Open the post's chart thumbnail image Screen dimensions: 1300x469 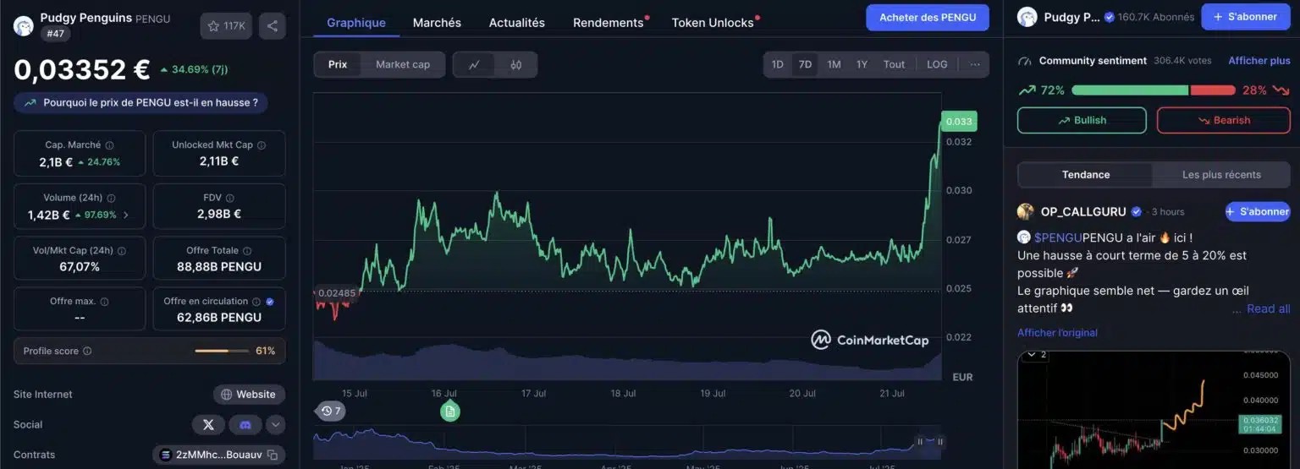click(1154, 410)
